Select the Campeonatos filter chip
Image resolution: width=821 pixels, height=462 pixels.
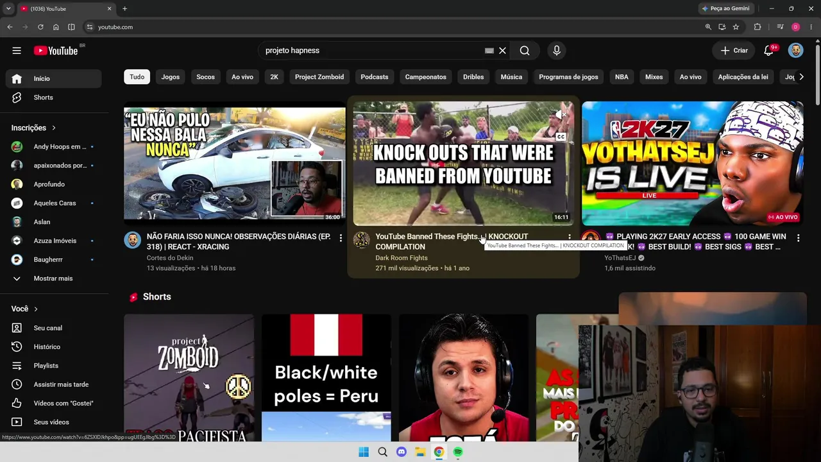pos(426,77)
